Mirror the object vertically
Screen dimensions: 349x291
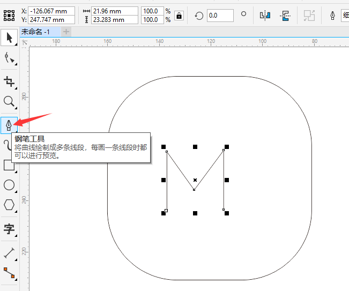[286, 16]
